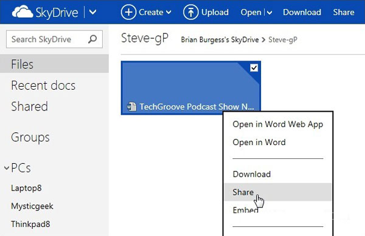Open Groups in the sidebar

pos(30,137)
